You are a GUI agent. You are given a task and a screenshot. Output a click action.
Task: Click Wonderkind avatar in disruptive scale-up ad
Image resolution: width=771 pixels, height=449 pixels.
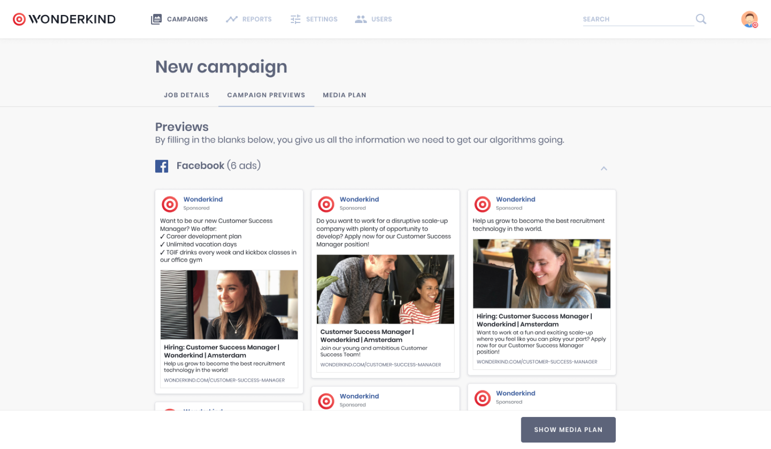coord(326,204)
